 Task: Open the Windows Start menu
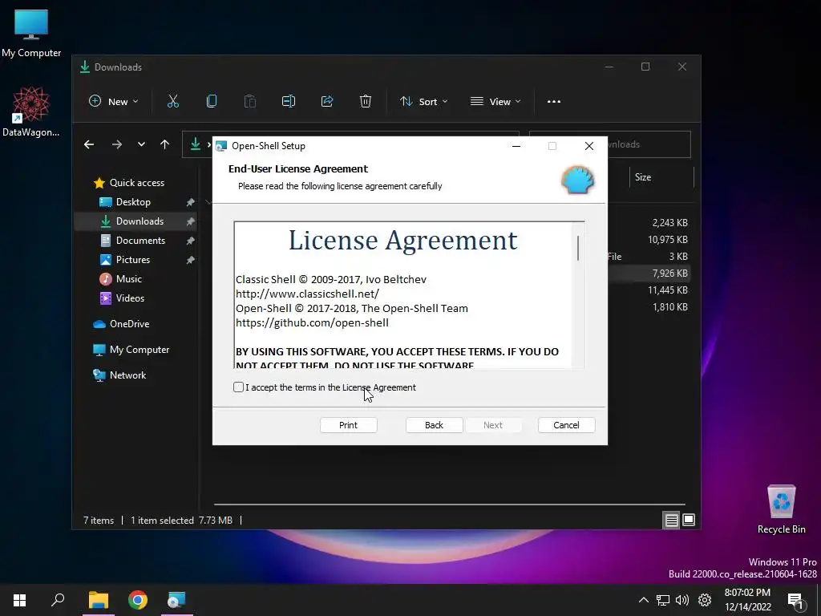tap(20, 600)
